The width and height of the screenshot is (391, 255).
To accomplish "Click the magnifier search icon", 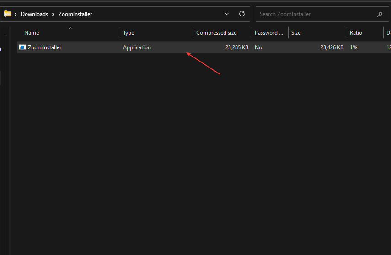I will coord(380,15).
